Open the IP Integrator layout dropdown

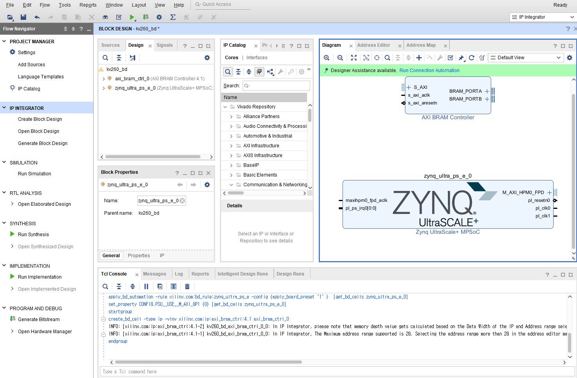[x=543, y=17]
